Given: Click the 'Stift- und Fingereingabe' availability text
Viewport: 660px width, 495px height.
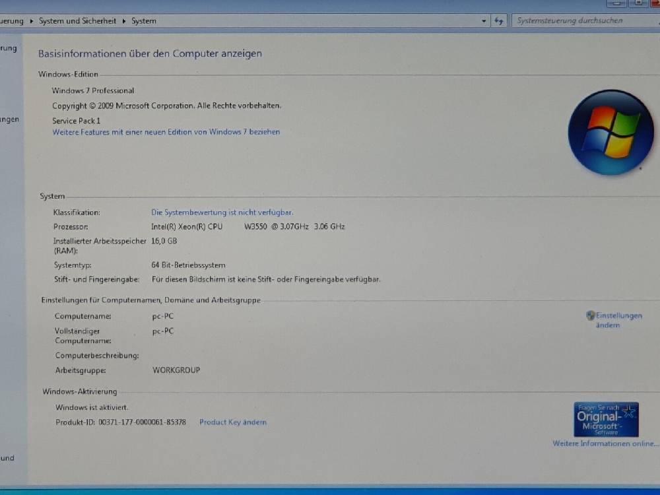Looking at the screenshot, I should [266, 279].
